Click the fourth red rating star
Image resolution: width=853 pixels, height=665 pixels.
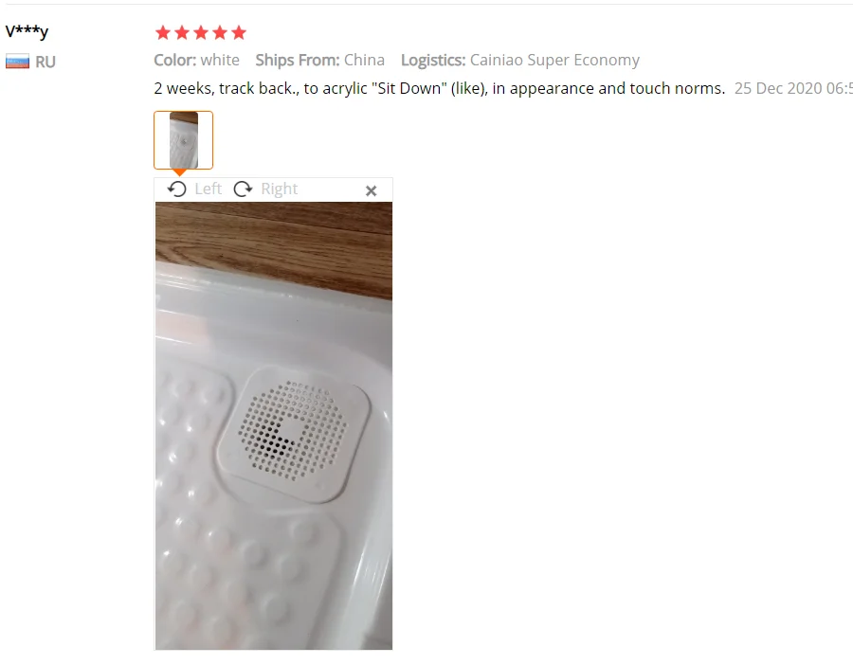[x=220, y=32]
